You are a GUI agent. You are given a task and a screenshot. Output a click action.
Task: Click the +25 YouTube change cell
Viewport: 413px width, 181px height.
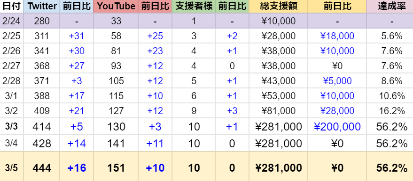(155, 36)
